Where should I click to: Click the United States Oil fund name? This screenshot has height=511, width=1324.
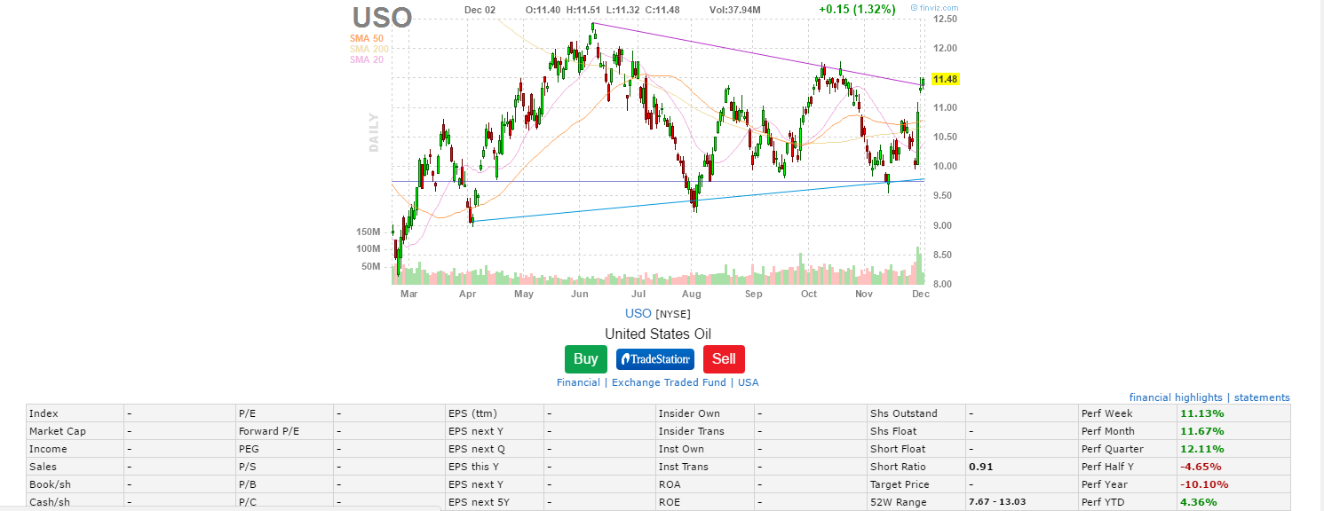tap(658, 334)
